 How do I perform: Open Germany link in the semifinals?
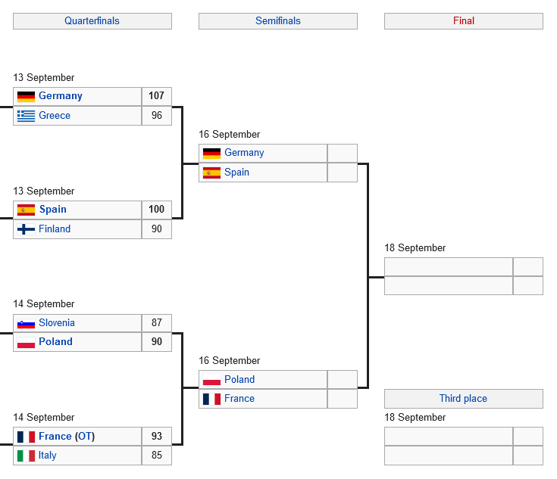tap(244, 153)
